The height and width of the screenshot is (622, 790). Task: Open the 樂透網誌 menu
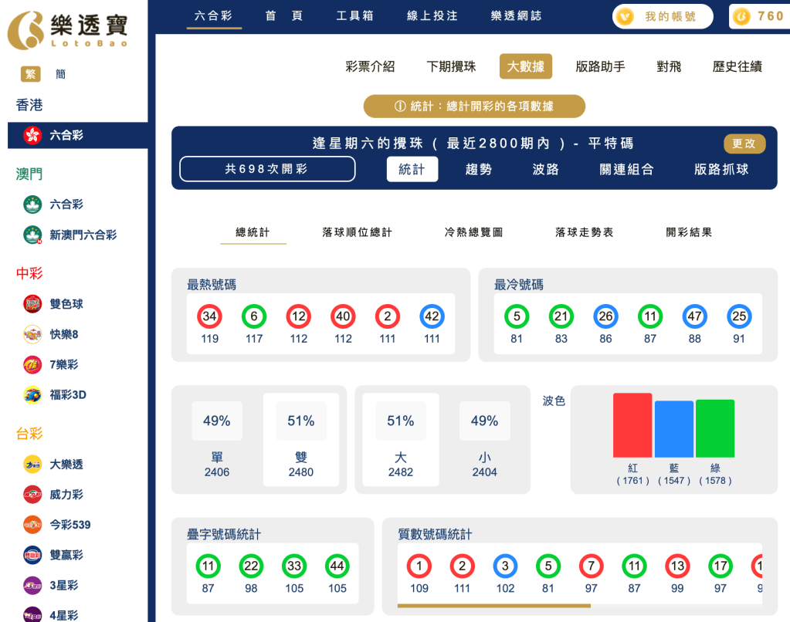tap(517, 15)
